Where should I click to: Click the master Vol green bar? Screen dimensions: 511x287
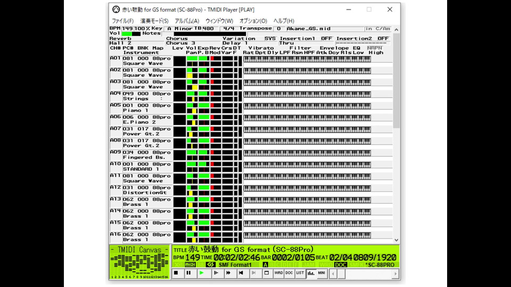(x=127, y=33)
